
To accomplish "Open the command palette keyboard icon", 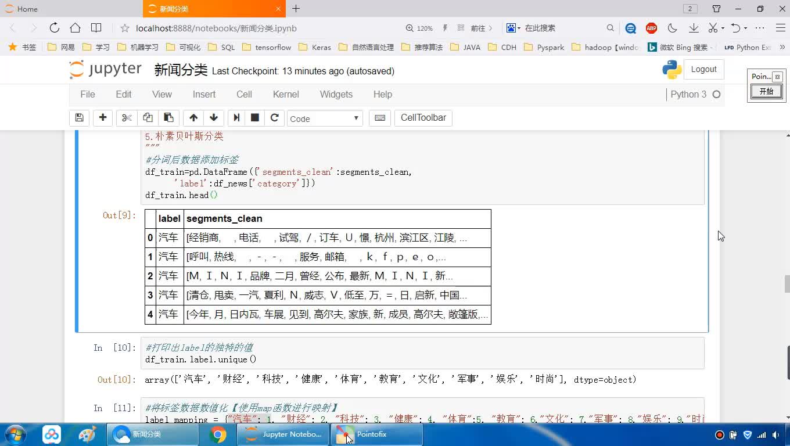I will pyautogui.click(x=379, y=118).
